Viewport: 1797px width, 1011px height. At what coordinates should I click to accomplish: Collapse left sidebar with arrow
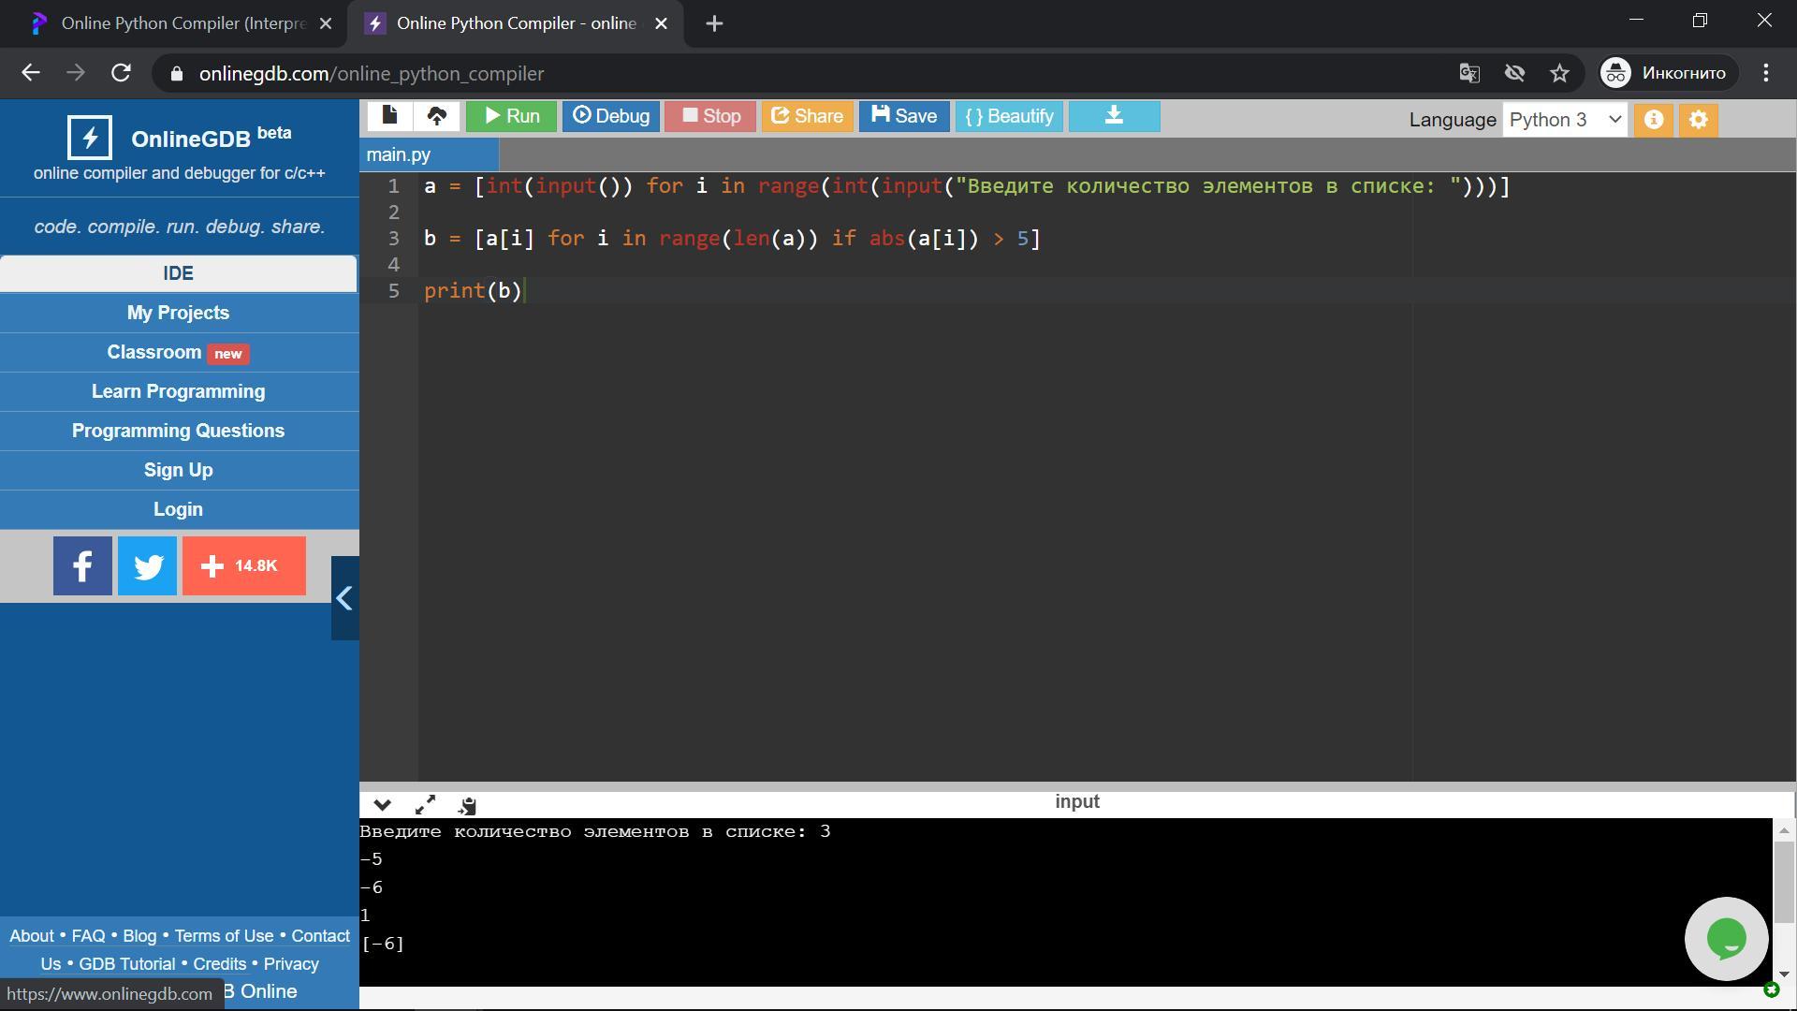click(344, 598)
